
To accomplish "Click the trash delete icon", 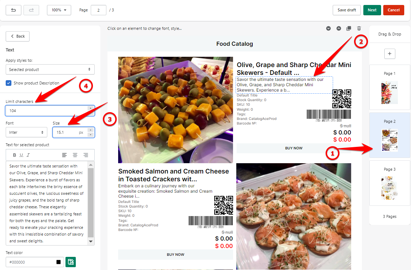I will coord(359,28).
